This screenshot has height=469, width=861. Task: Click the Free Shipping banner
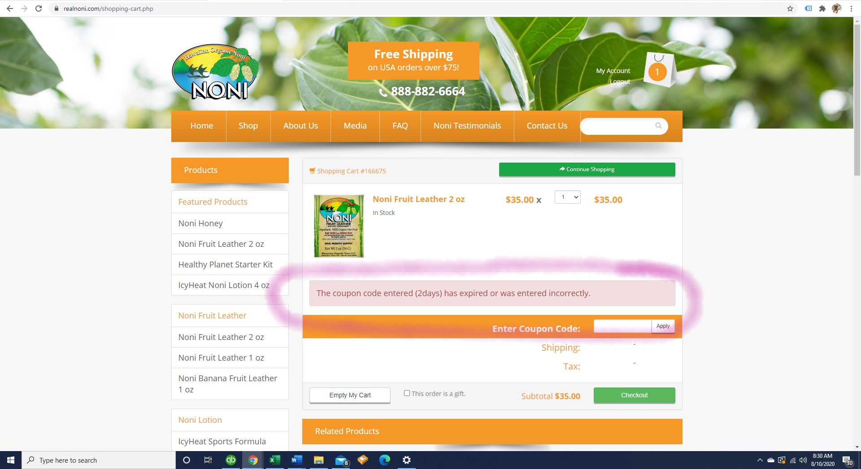pyautogui.click(x=413, y=60)
